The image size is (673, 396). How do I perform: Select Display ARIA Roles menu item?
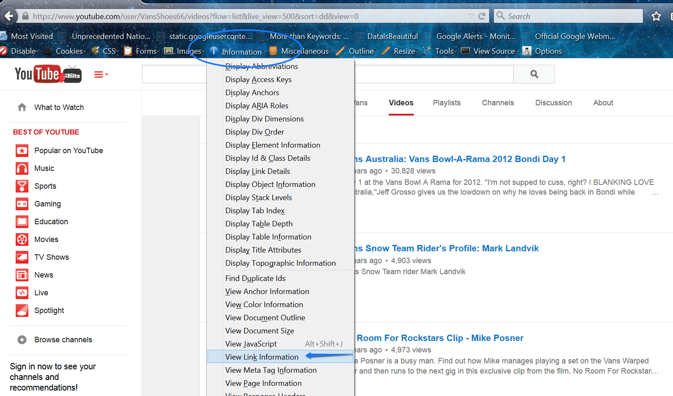pos(280,106)
